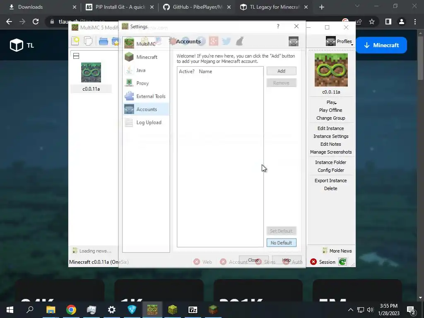This screenshot has height=318, width=424.
Task: Open Windows Settings gear on taskbar
Action: (x=111, y=310)
